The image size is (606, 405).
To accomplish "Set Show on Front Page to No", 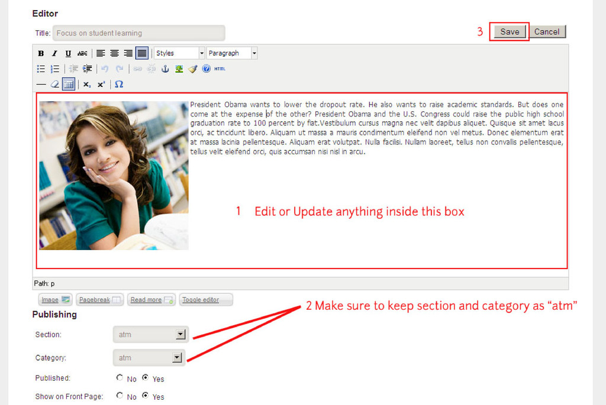I will [x=120, y=396].
